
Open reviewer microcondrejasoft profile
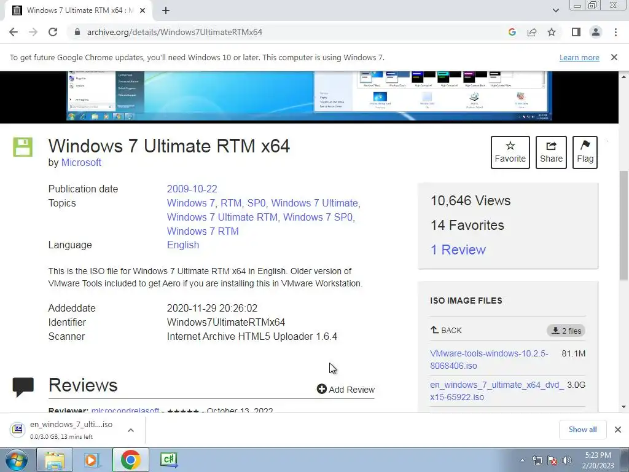(x=125, y=410)
